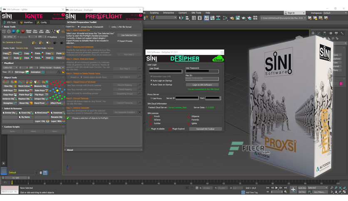
Task: Click the 3ds Max Align toolbar icon
Action: pyautogui.click(x=187, y=18)
